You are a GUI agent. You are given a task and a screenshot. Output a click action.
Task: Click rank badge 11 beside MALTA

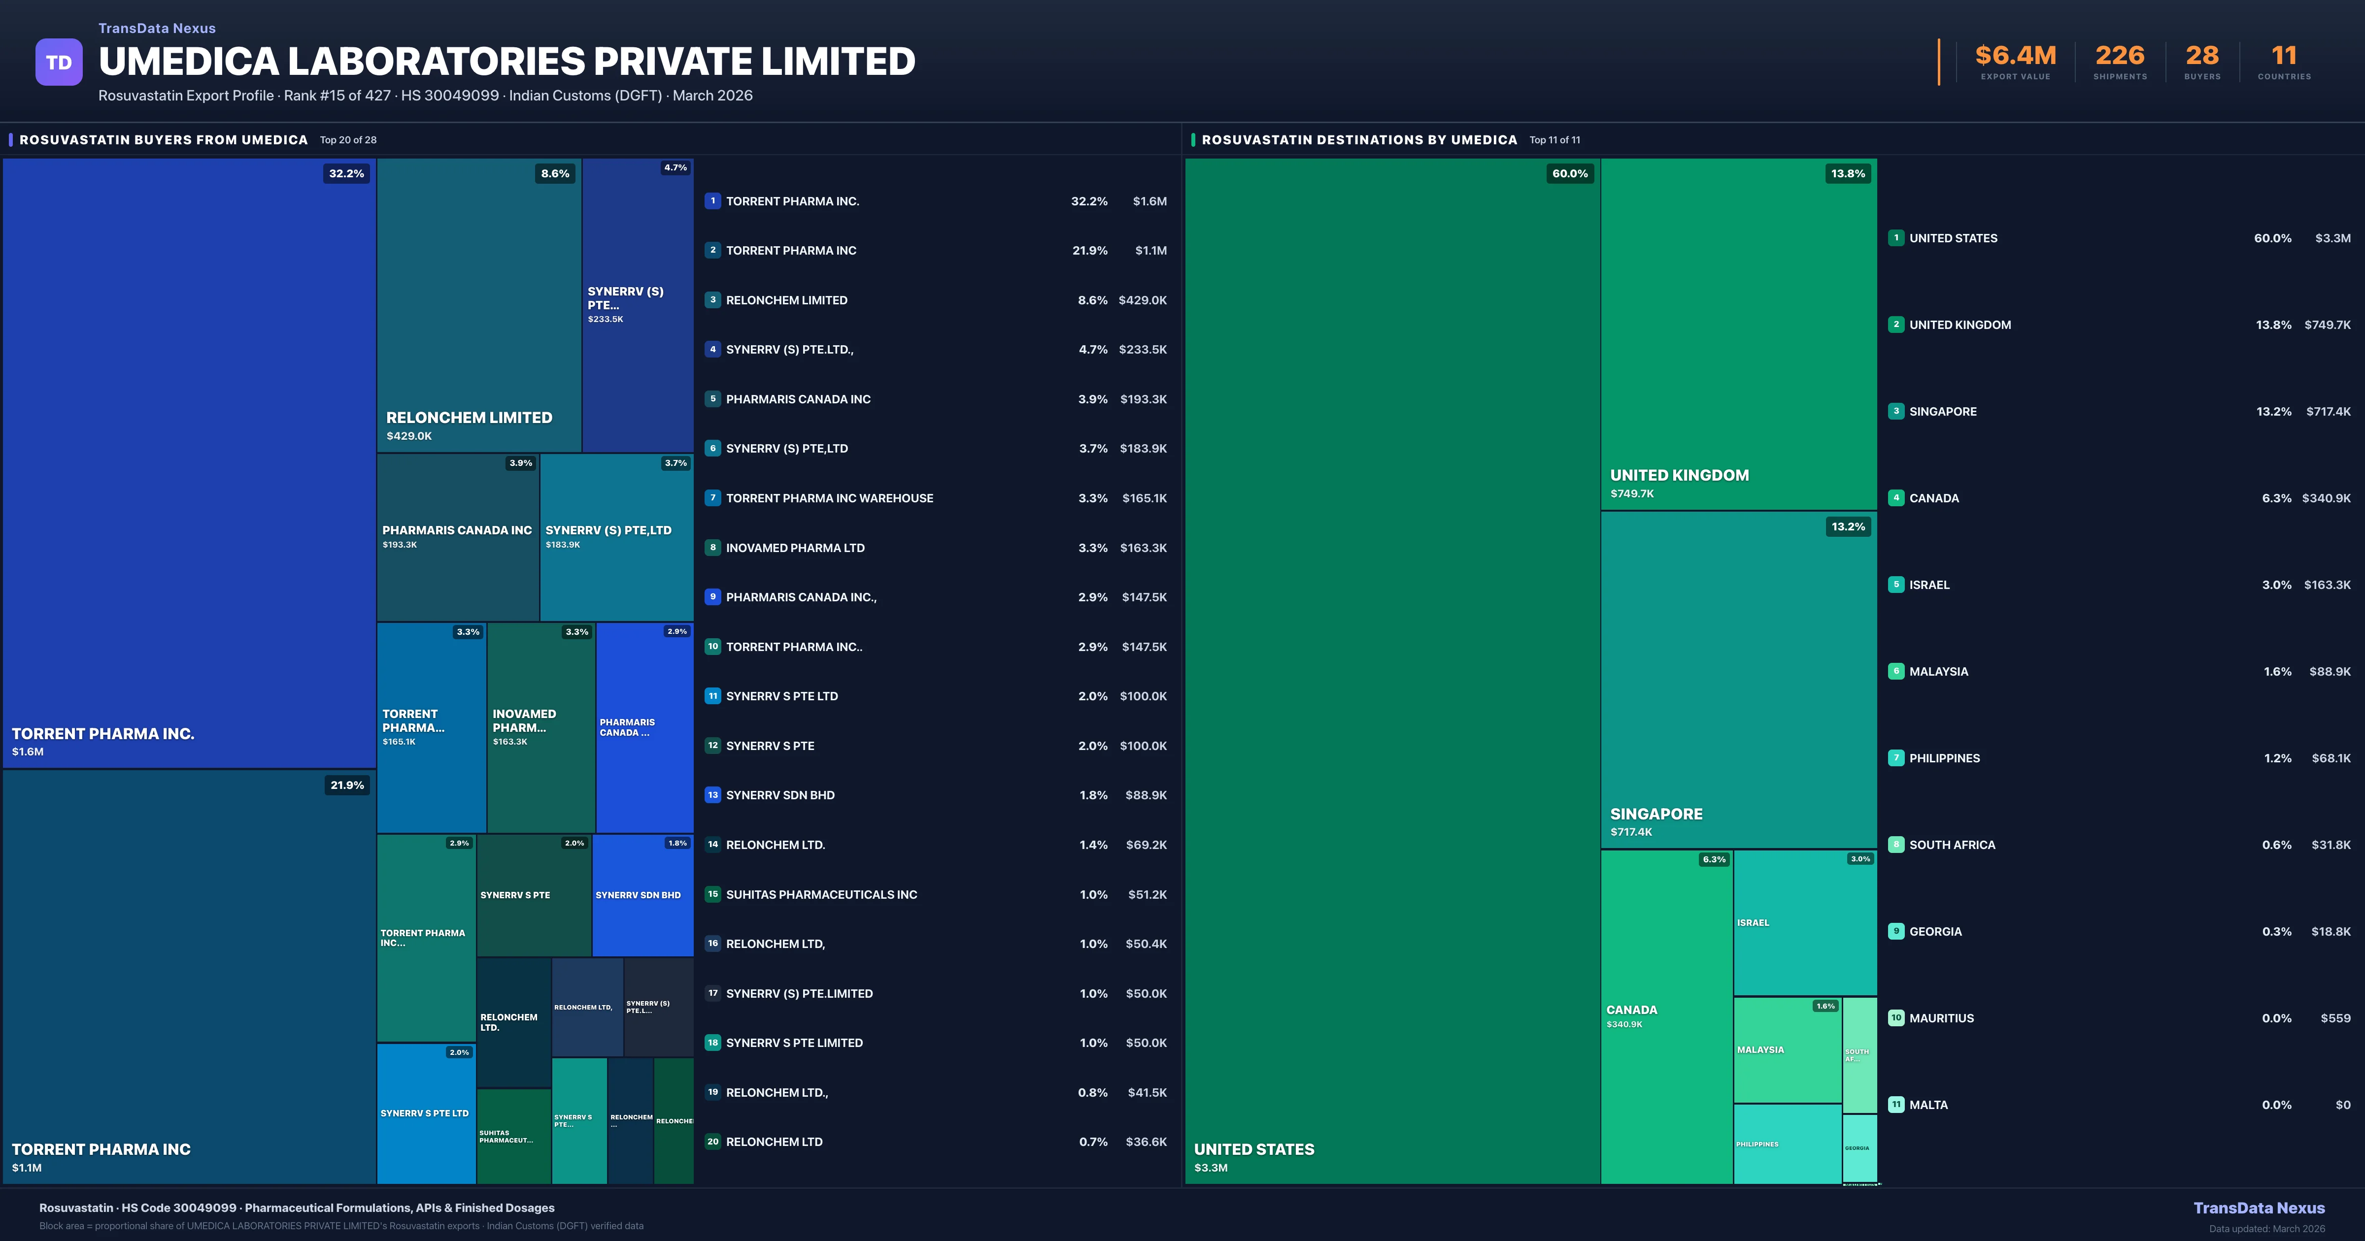[x=1896, y=1105]
